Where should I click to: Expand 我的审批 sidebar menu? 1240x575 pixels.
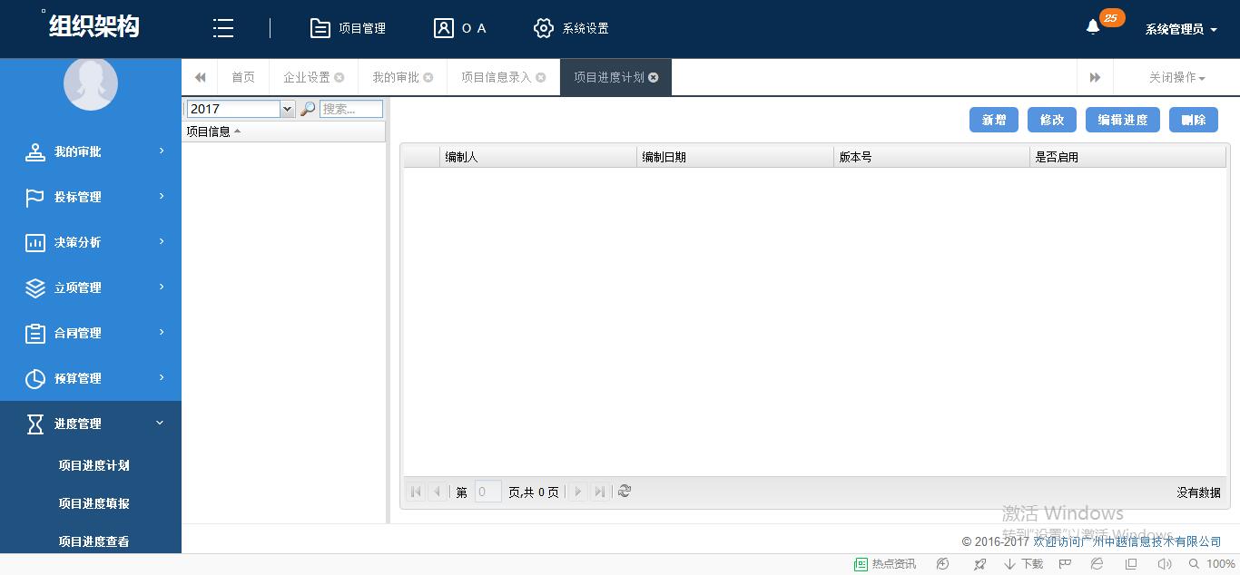pos(91,151)
